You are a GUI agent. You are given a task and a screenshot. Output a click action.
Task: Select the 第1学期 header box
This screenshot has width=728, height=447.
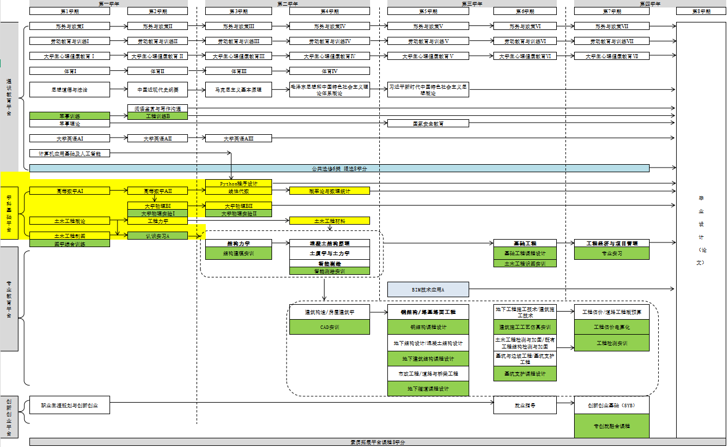point(69,11)
